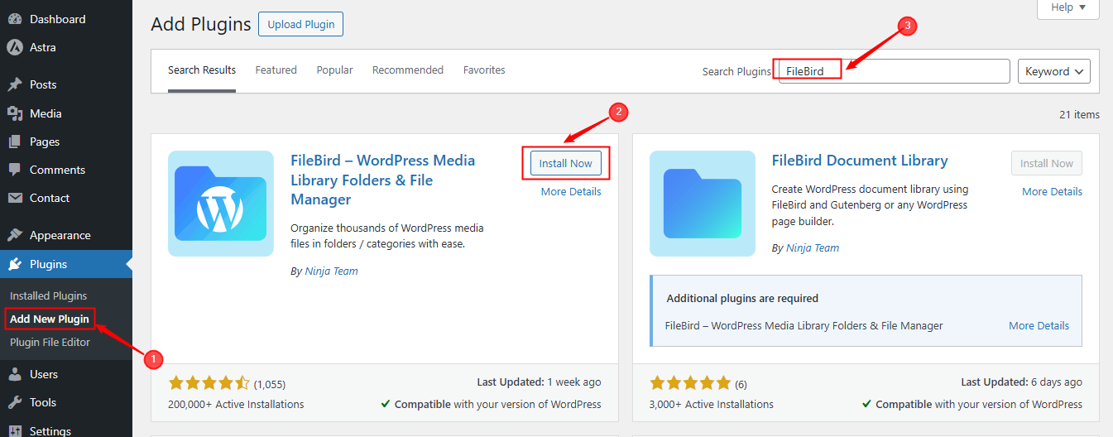Install the FileBird Media Library plugin now
The width and height of the screenshot is (1113, 437).
[x=566, y=163]
